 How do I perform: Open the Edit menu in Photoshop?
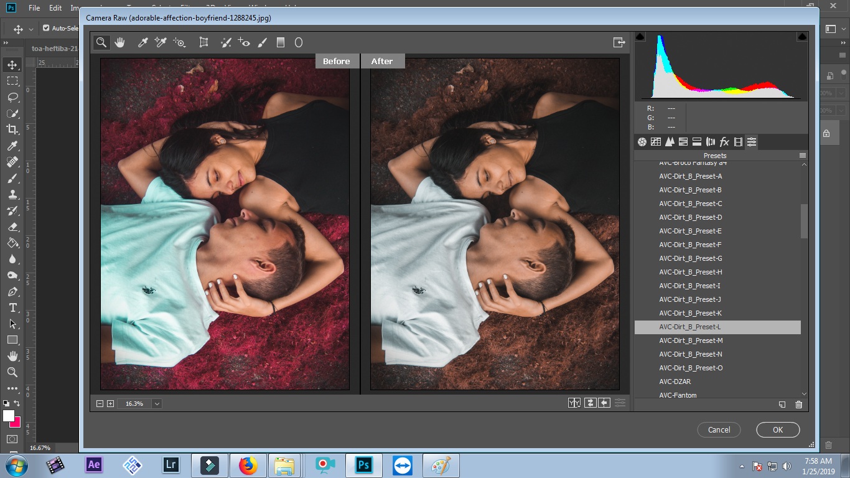point(55,8)
